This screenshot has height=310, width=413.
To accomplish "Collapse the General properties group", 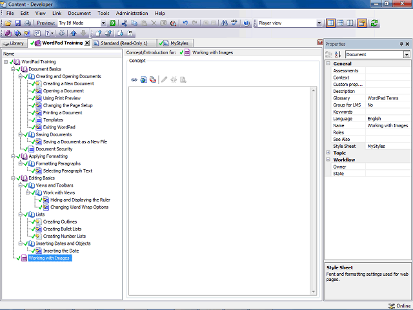I will (x=328, y=63).
